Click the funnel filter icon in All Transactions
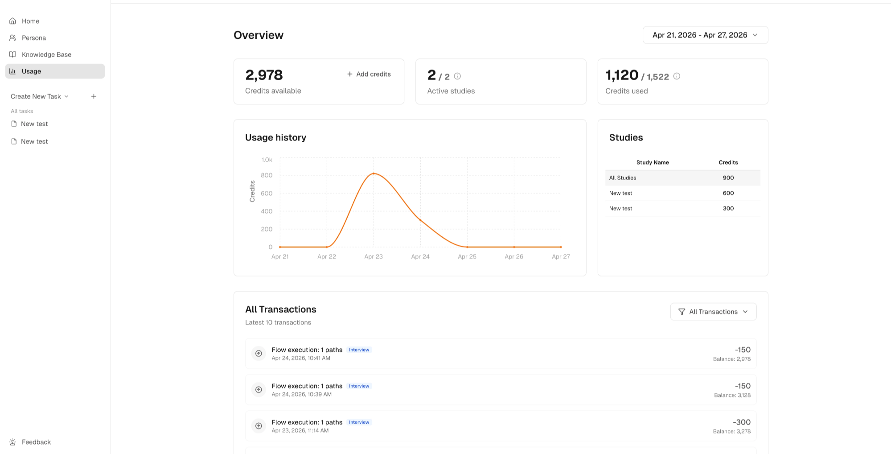The image size is (891, 454). point(682,312)
